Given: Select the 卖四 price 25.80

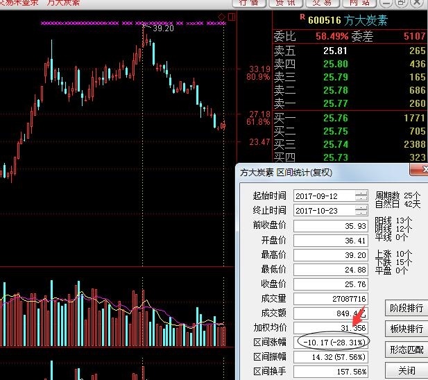Looking at the screenshot, I should 336,64.
